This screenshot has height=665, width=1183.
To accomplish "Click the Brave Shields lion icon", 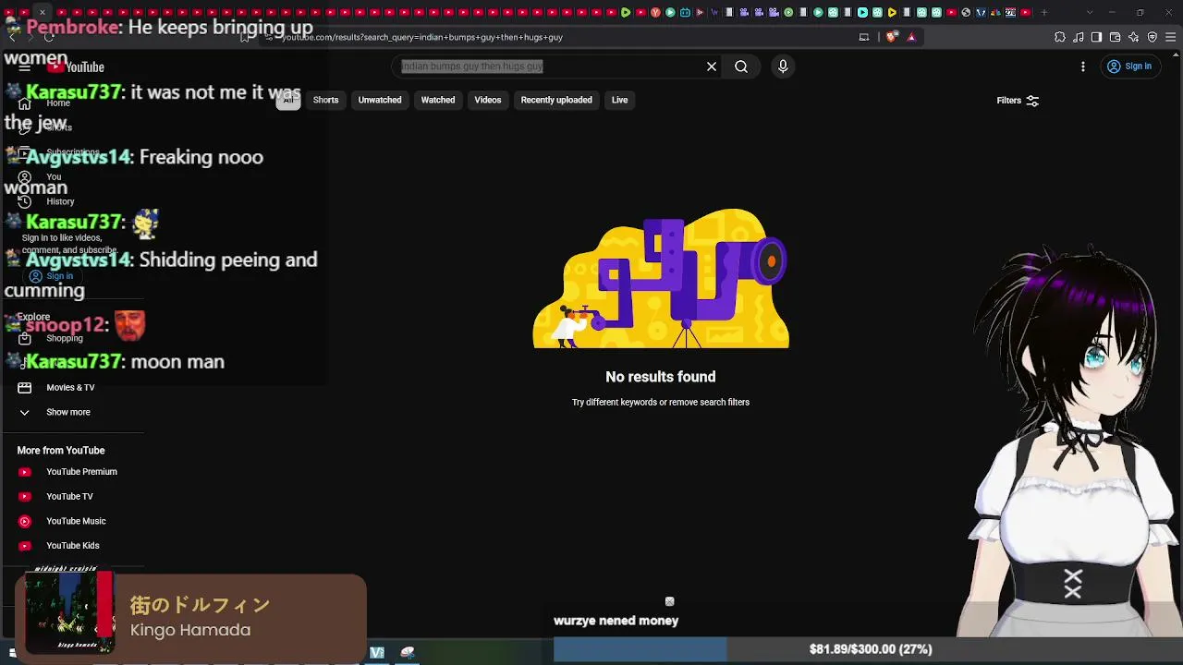I will [x=891, y=37].
